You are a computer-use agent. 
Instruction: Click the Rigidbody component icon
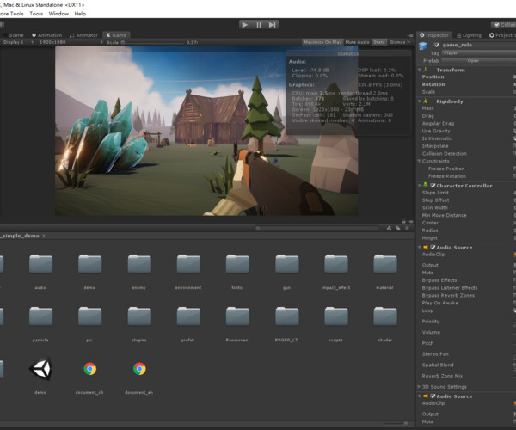[427, 101]
